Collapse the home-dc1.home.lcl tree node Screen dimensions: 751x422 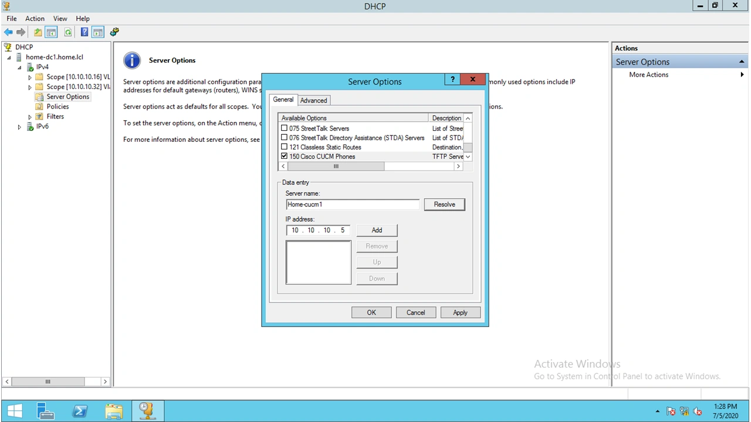tap(9, 57)
